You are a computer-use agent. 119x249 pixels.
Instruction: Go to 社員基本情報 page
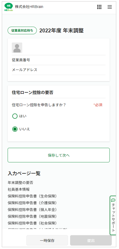coord(19,189)
